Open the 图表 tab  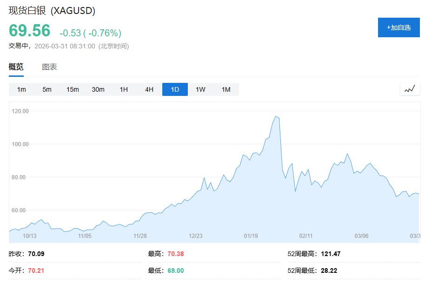coord(50,67)
